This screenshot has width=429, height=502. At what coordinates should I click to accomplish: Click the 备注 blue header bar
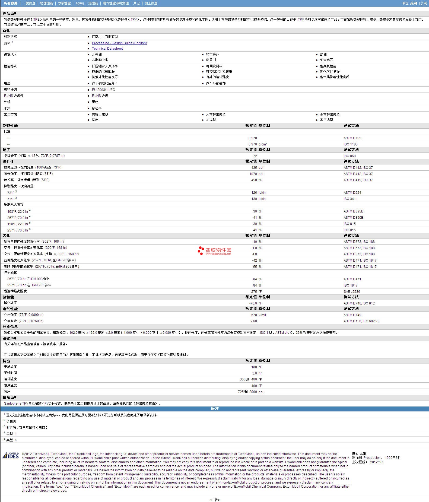[215, 409]
